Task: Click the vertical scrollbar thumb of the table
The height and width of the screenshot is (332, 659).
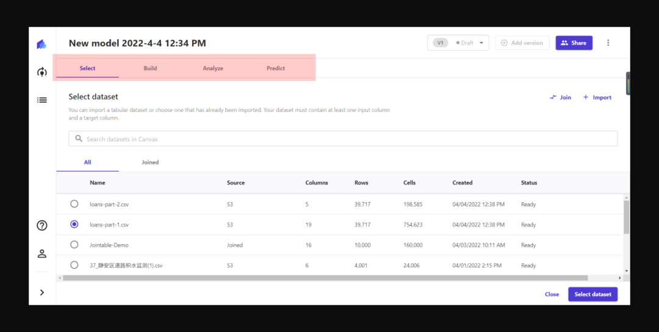Action: coord(626,217)
